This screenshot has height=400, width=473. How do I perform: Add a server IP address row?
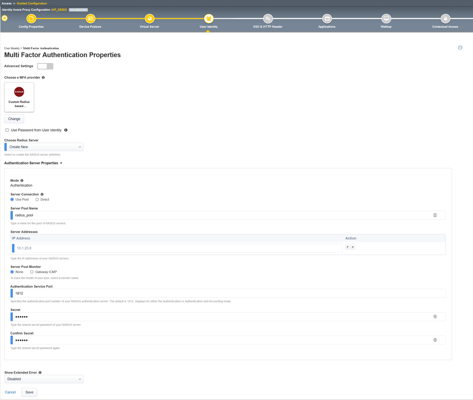(x=348, y=247)
